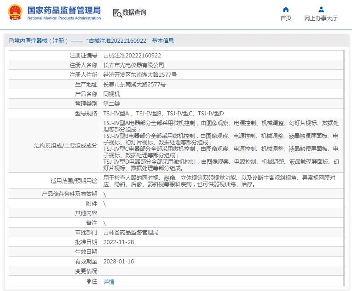The image size is (352, 291).
Task: Click registrant name 长春市光电仪器有限公司
Action: coord(133,65)
